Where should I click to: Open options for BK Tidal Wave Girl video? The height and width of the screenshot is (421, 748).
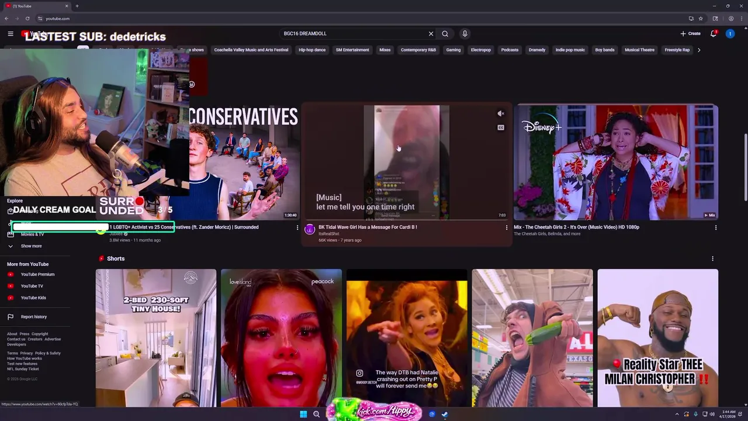(507, 227)
